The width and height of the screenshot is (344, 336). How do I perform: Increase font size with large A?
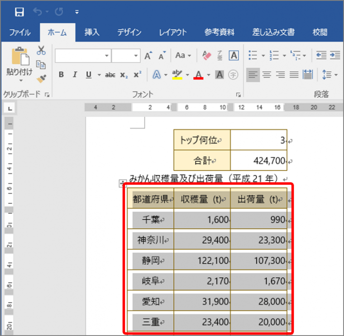(148, 56)
